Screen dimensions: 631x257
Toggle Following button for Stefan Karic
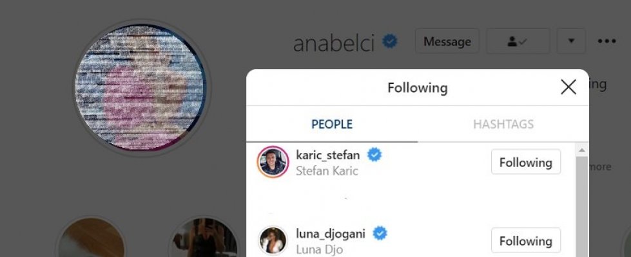(x=525, y=163)
